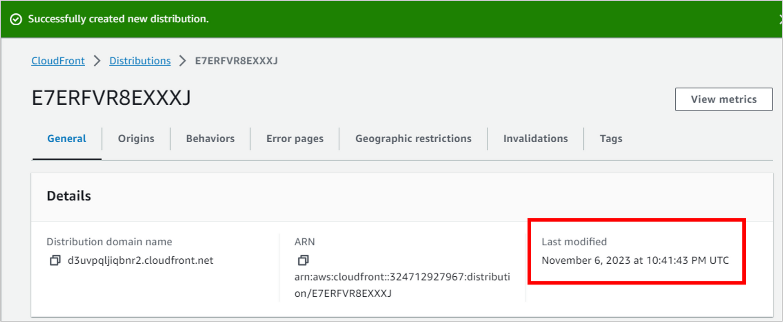Go to the Distributions breadcrumb link
The image size is (783, 322).
(140, 61)
